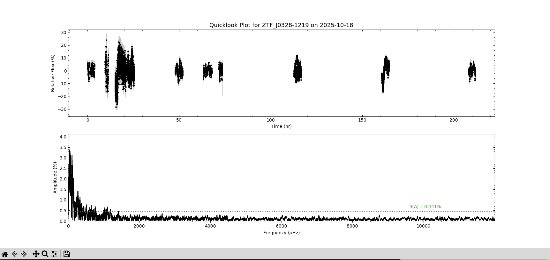550x260 pixels.
Task: Click the "Time (hr)" axis label
Action: point(281,126)
